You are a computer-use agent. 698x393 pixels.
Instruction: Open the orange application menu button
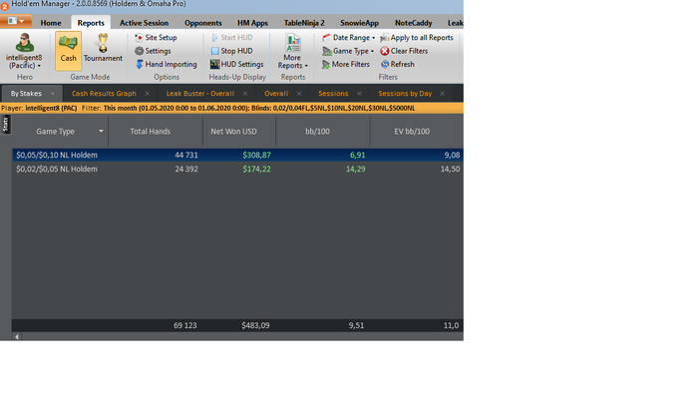[16, 21]
